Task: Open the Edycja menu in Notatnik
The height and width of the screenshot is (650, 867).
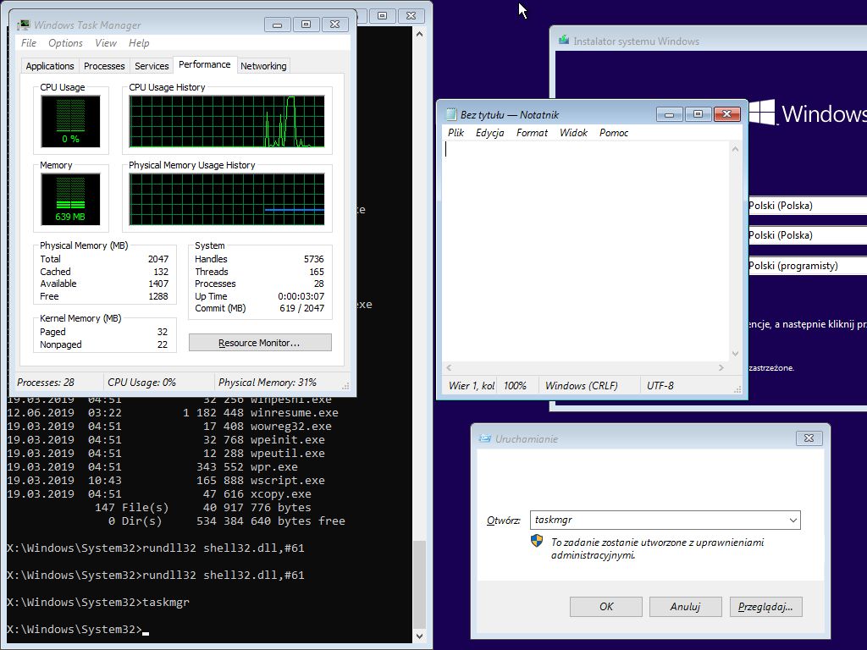Action: coord(490,133)
